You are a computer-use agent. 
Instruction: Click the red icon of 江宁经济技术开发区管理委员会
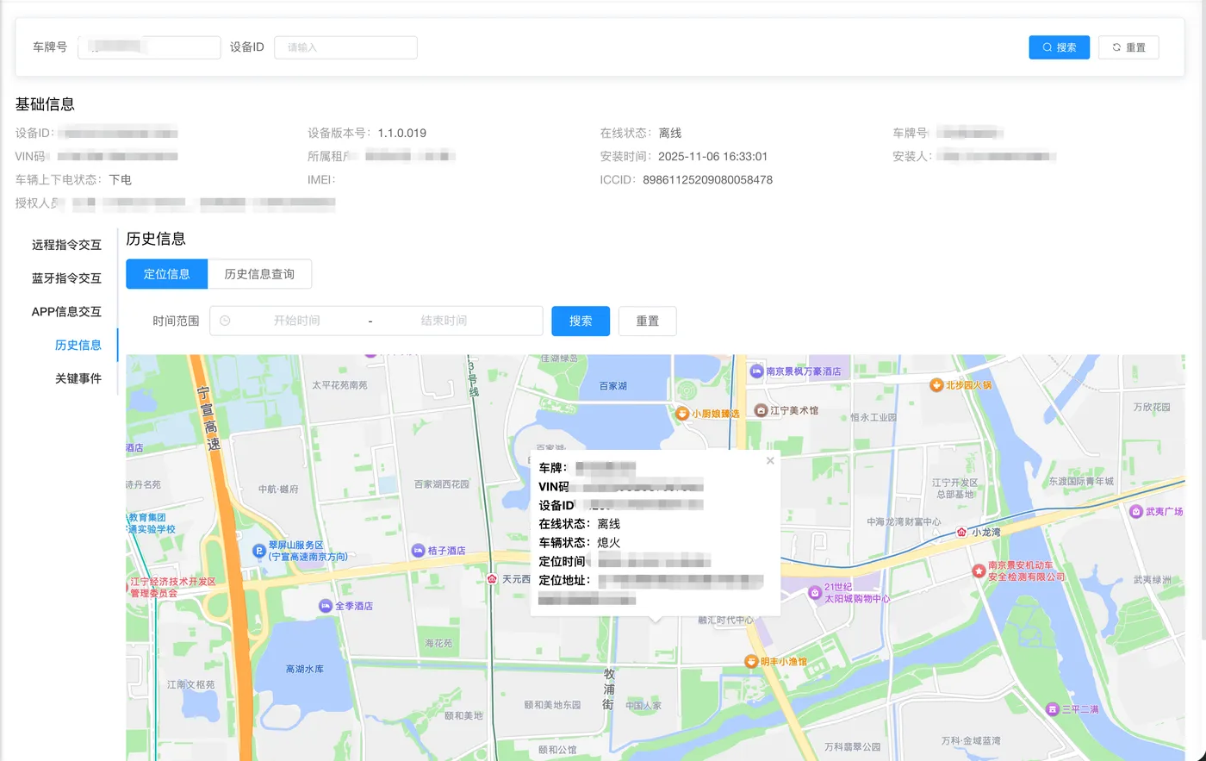[129, 587]
